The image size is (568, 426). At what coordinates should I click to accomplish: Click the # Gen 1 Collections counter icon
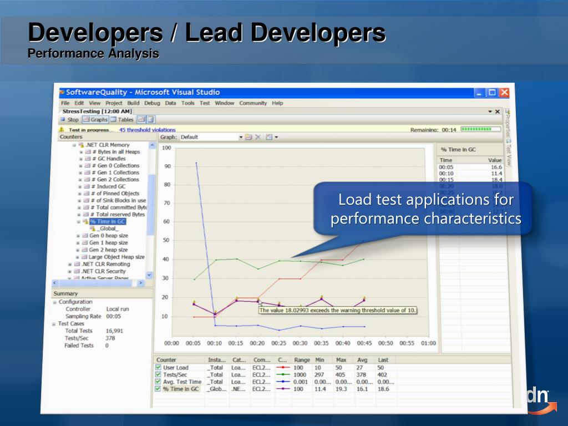pyautogui.click(x=87, y=173)
